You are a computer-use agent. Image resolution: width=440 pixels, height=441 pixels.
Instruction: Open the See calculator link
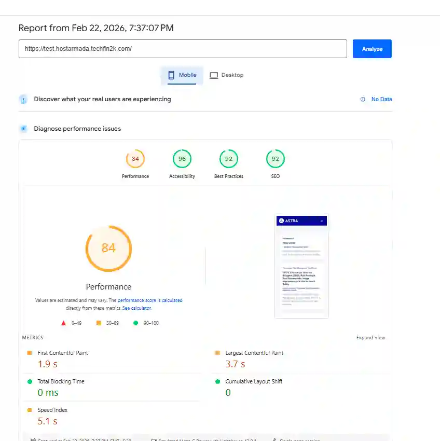[137, 308]
